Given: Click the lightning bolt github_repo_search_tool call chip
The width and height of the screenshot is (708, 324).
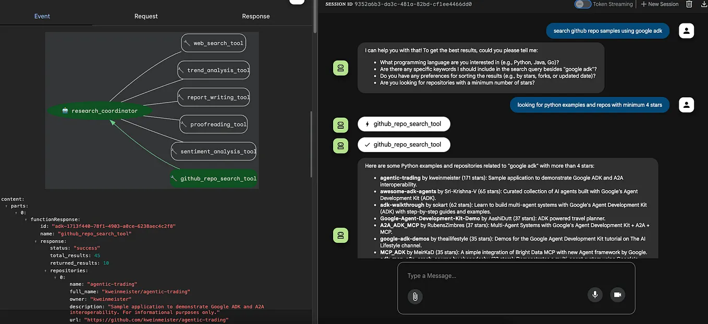Looking at the screenshot, I should (x=404, y=124).
